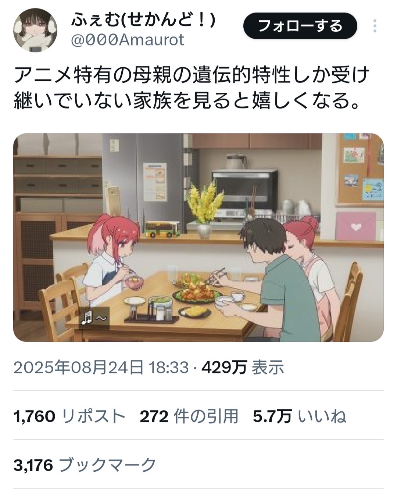The image size is (397, 493).
Task: Open the @000Amaurot handle link
Action: coord(127,40)
